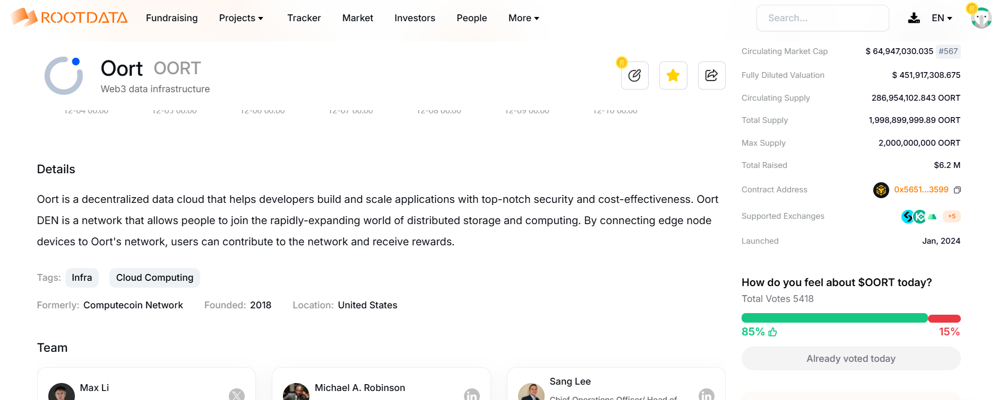Expand the Projects dropdown menu
The width and height of the screenshot is (998, 400).
tap(241, 18)
